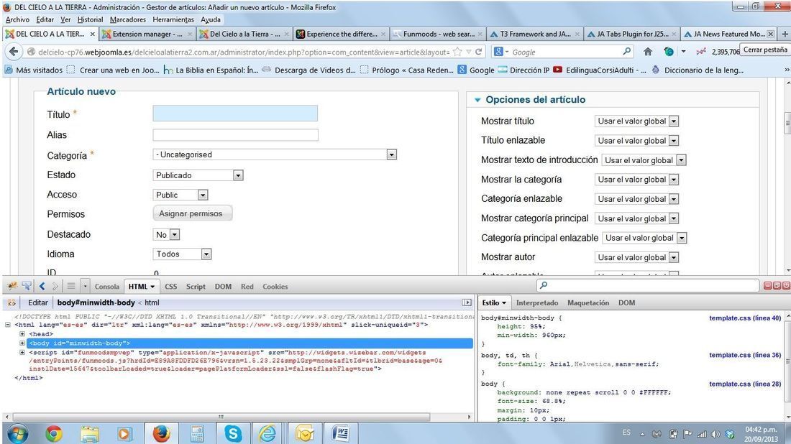This screenshot has width=791, height=444.
Task: Go forward in Firebug panel history
Action: coord(55,286)
